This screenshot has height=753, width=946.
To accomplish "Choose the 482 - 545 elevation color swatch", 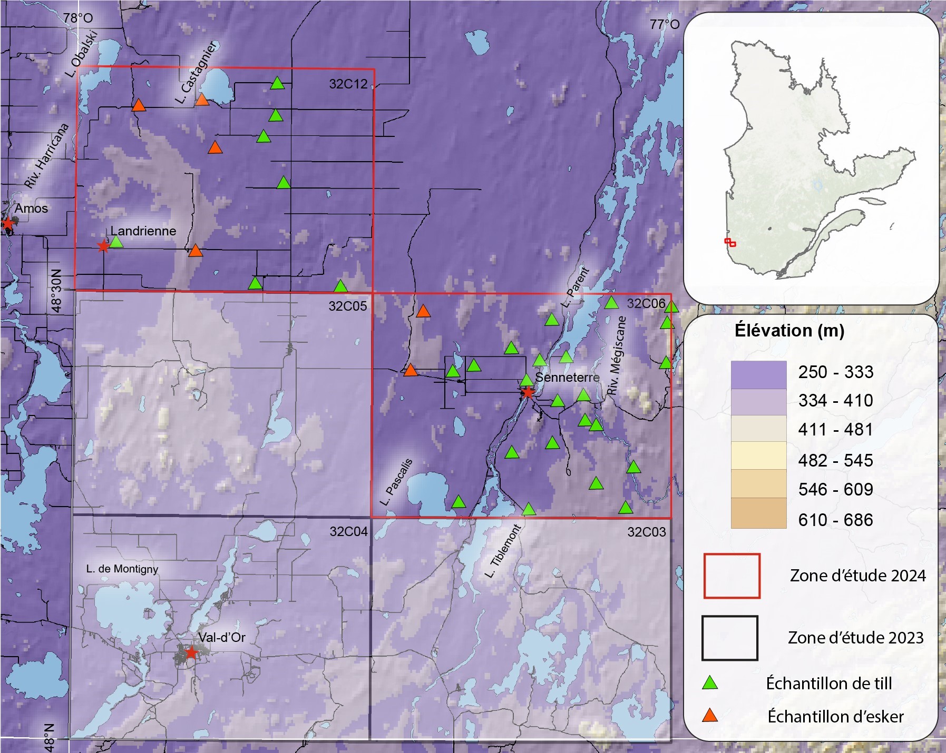I will click(x=758, y=455).
